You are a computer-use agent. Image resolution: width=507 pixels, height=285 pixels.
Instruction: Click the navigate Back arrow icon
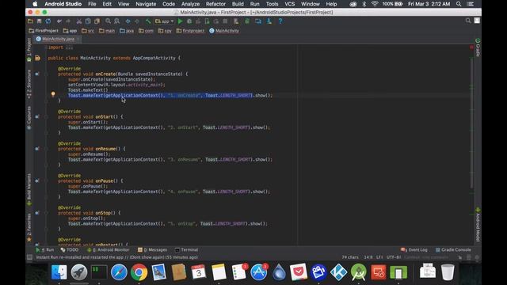click(128, 21)
